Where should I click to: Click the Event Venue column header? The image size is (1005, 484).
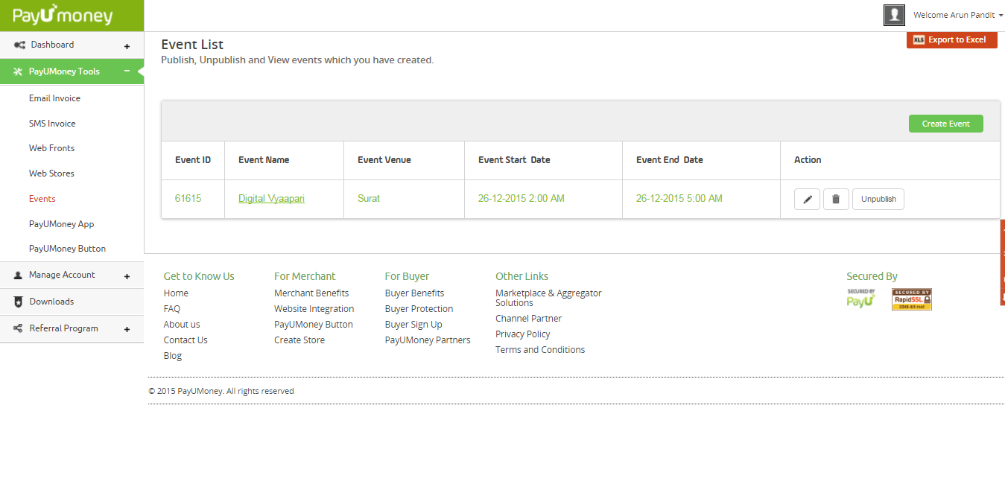384,160
